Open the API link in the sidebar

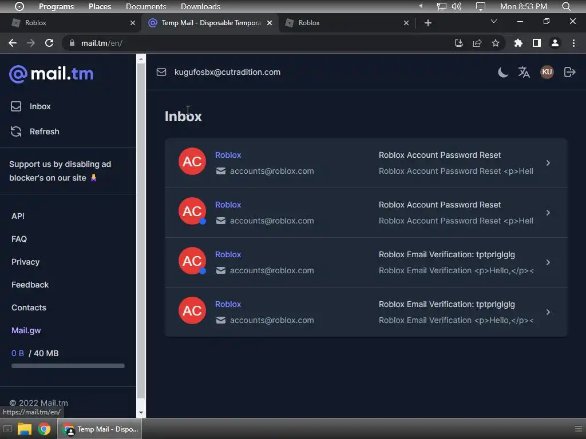(x=18, y=216)
